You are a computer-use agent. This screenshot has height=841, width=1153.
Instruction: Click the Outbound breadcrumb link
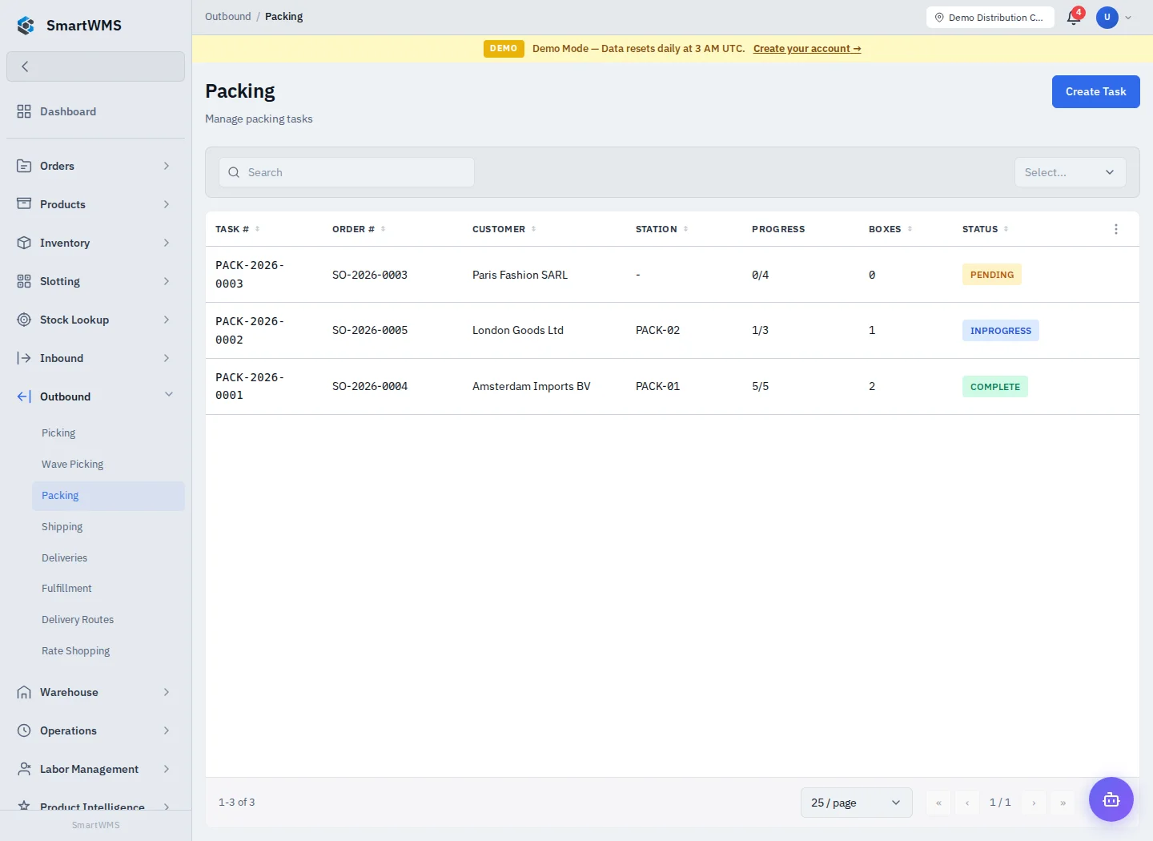point(227,17)
